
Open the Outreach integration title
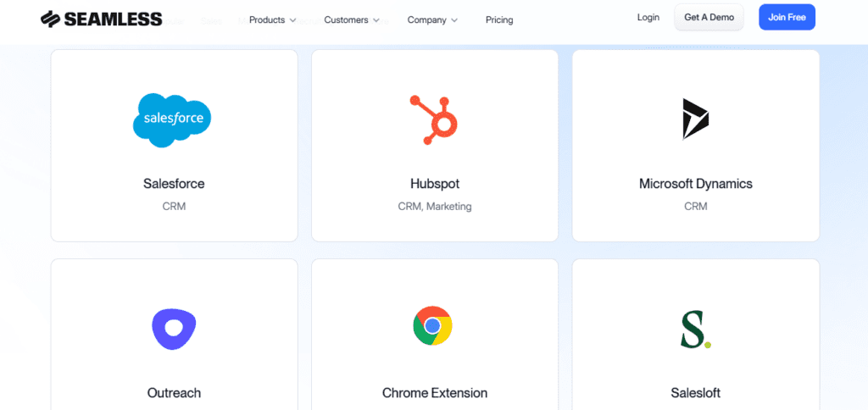tap(174, 393)
